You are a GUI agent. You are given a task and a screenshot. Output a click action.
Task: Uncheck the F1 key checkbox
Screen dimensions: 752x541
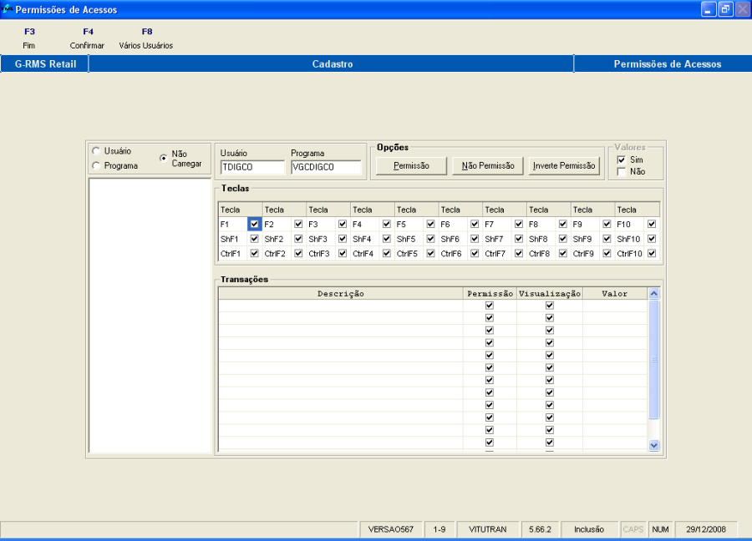point(254,224)
